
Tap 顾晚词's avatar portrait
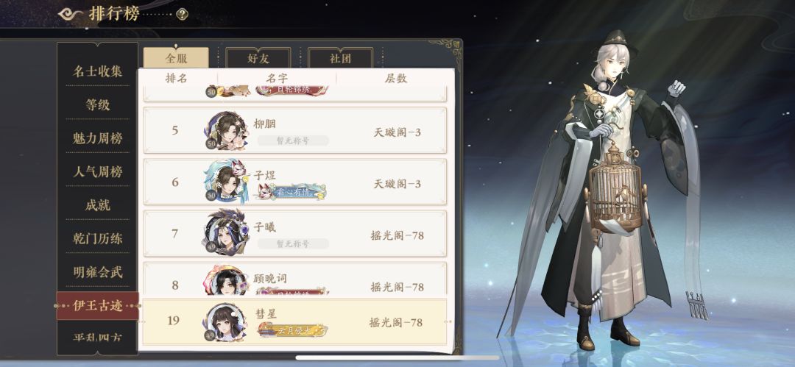click(226, 280)
